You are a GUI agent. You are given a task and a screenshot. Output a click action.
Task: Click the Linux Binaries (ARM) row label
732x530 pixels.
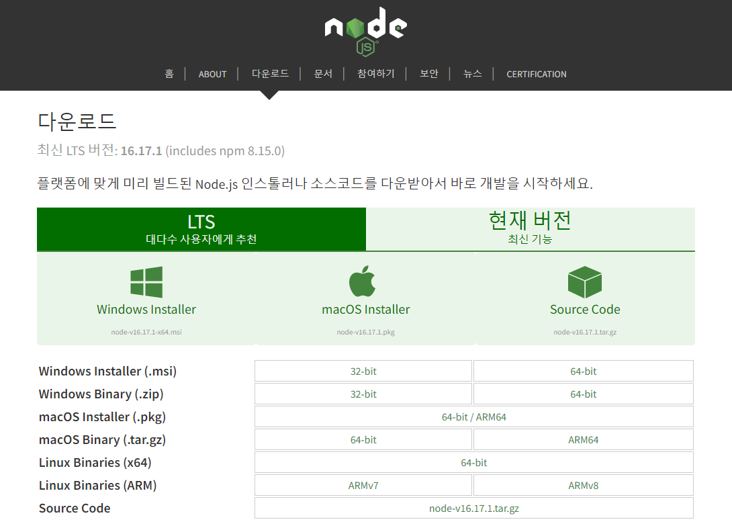click(97, 486)
